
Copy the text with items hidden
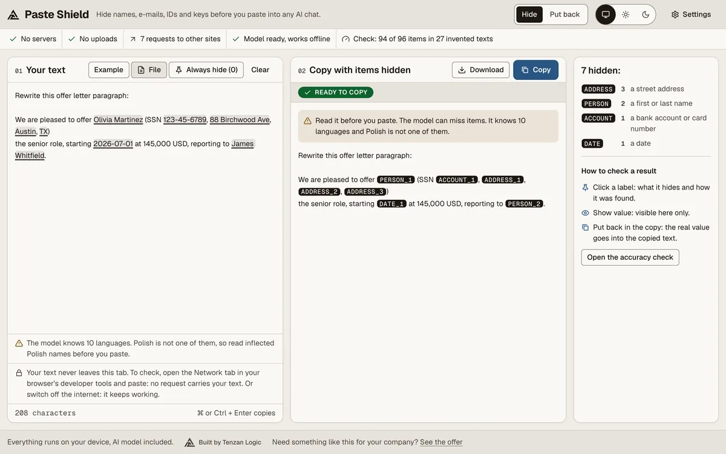pyautogui.click(x=535, y=70)
